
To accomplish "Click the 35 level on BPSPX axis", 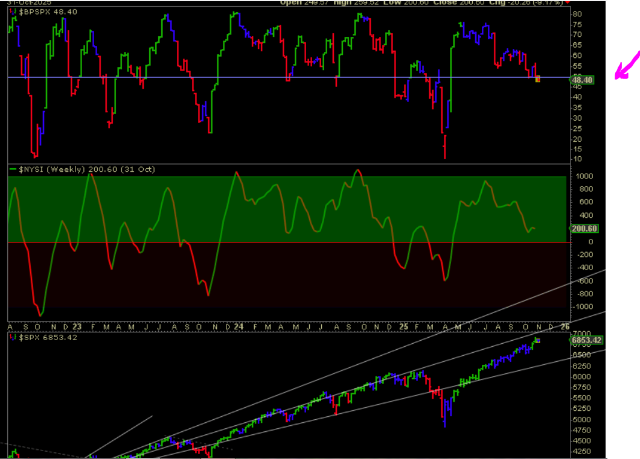I will coord(577,107).
